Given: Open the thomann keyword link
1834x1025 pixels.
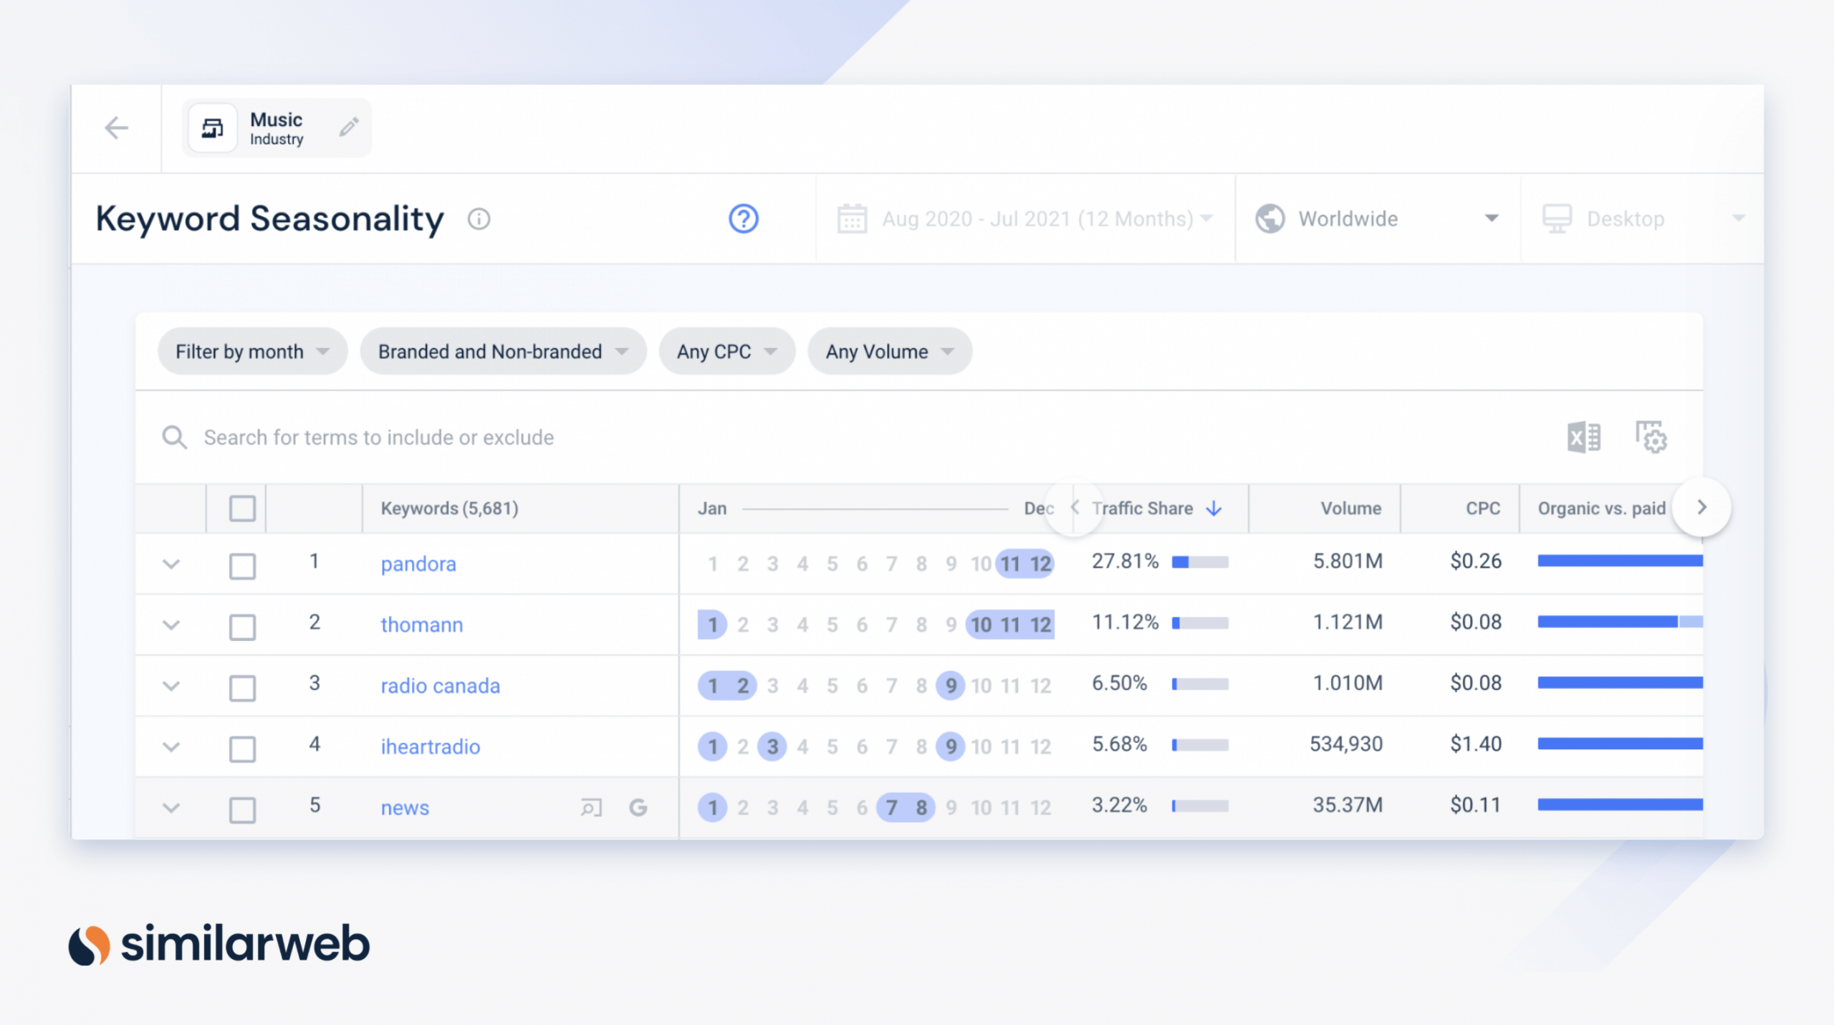Looking at the screenshot, I should coord(421,625).
